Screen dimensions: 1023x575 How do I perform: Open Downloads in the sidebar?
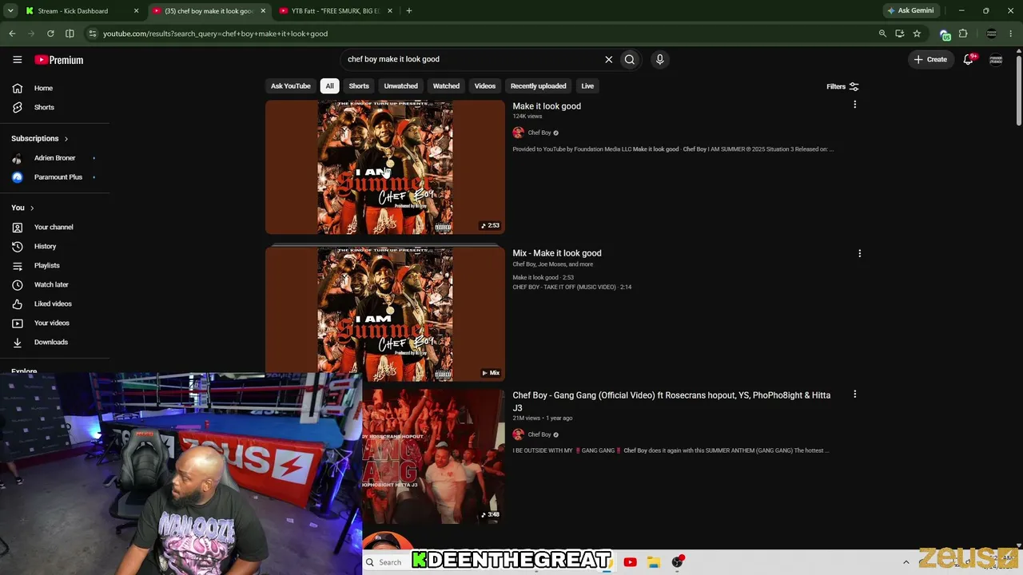(x=50, y=342)
